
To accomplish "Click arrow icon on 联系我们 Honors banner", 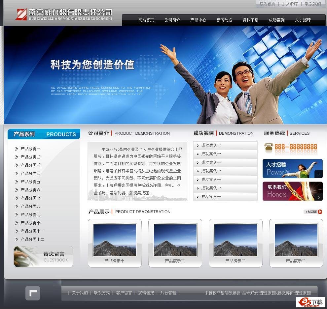I will click(319, 197).
